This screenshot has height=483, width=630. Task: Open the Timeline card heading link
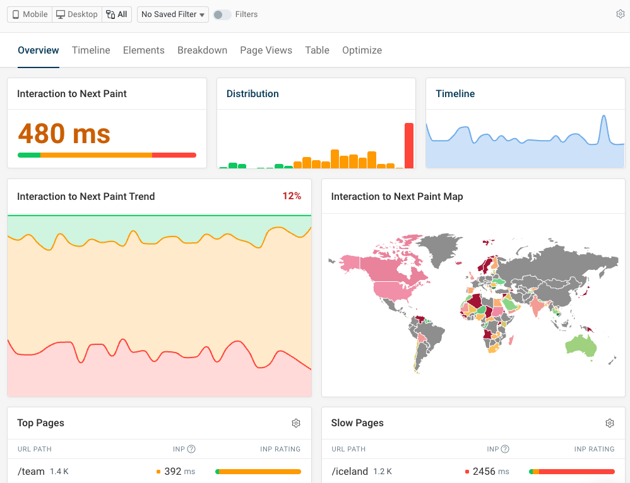coord(455,94)
